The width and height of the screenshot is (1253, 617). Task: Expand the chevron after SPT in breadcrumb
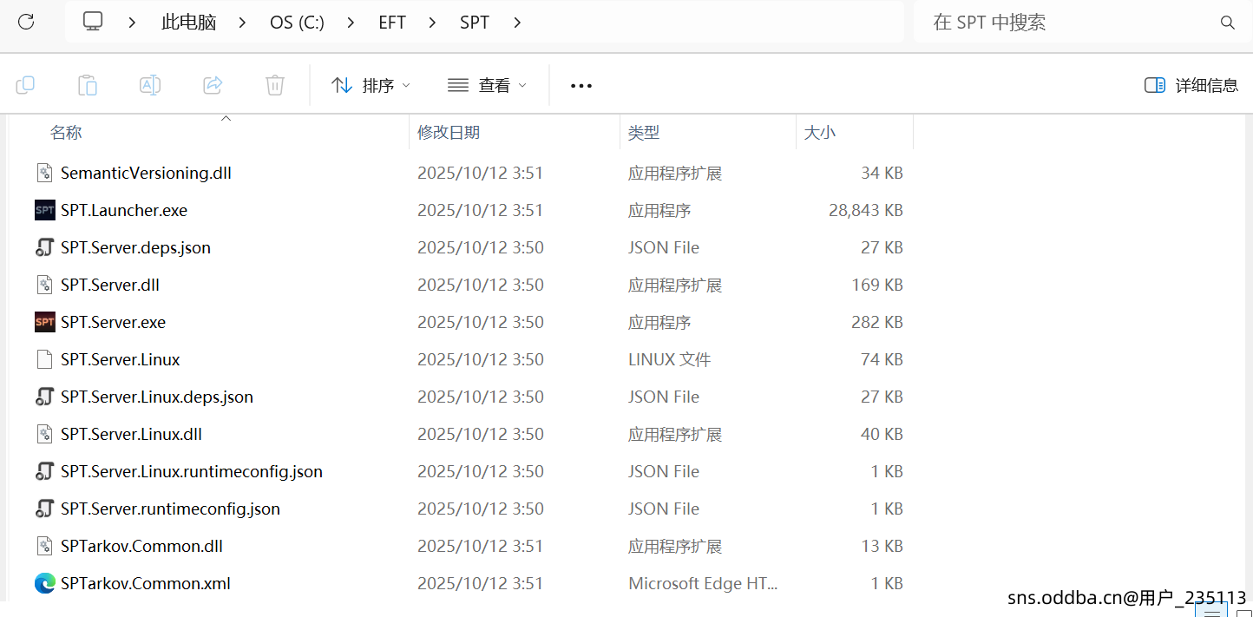tap(517, 23)
